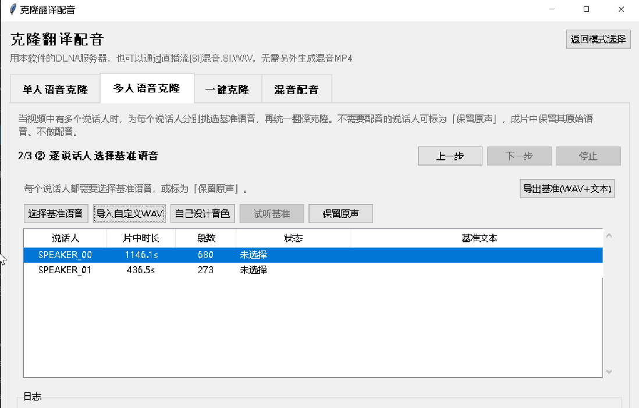Click the 基准文本 column header
The width and height of the screenshot is (639, 408).
(x=480, y=238)
